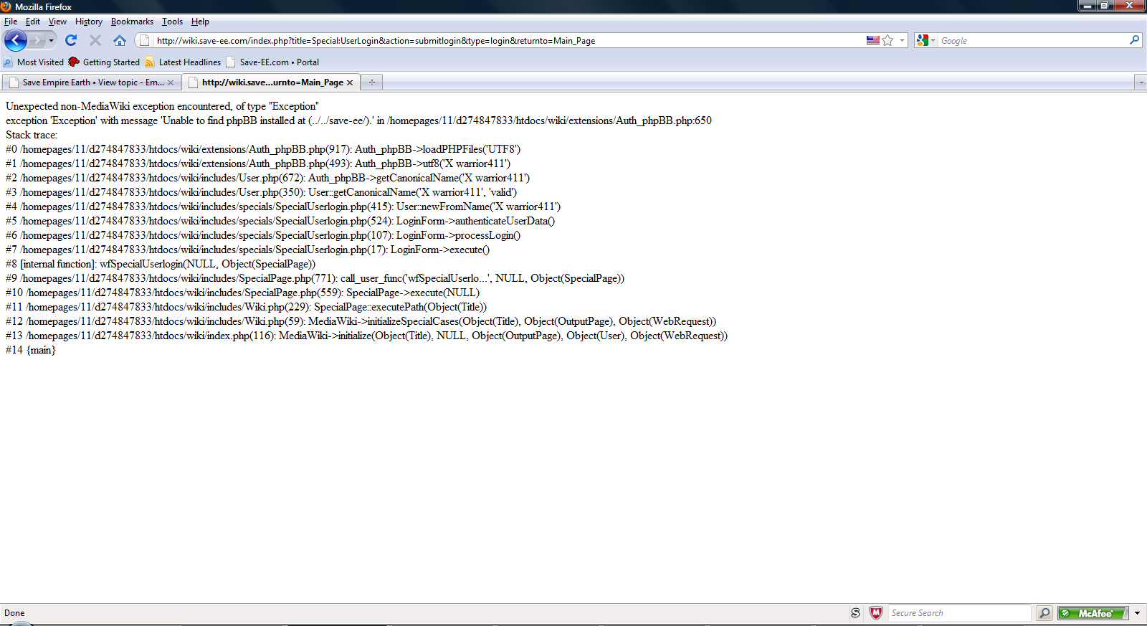This screenshot has height=626, width=1147.
Task: Bookmark this page with the star
Action: point(887,40)
